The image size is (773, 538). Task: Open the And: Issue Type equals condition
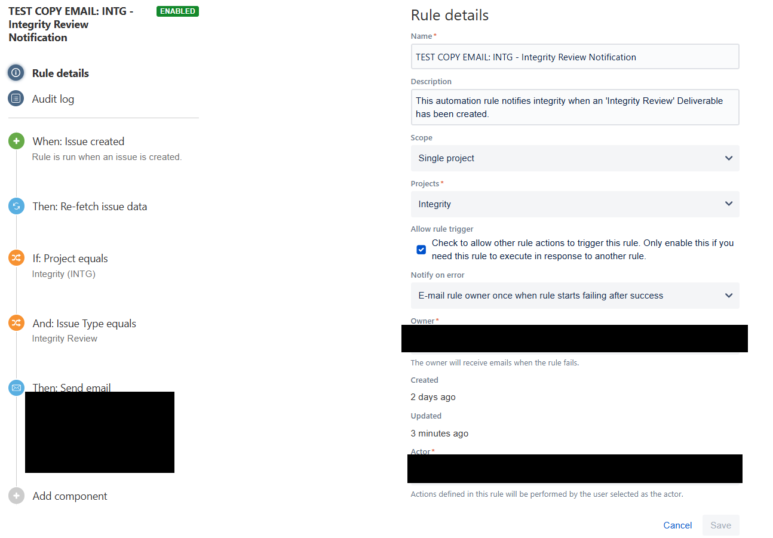click(x=84, y=324)
